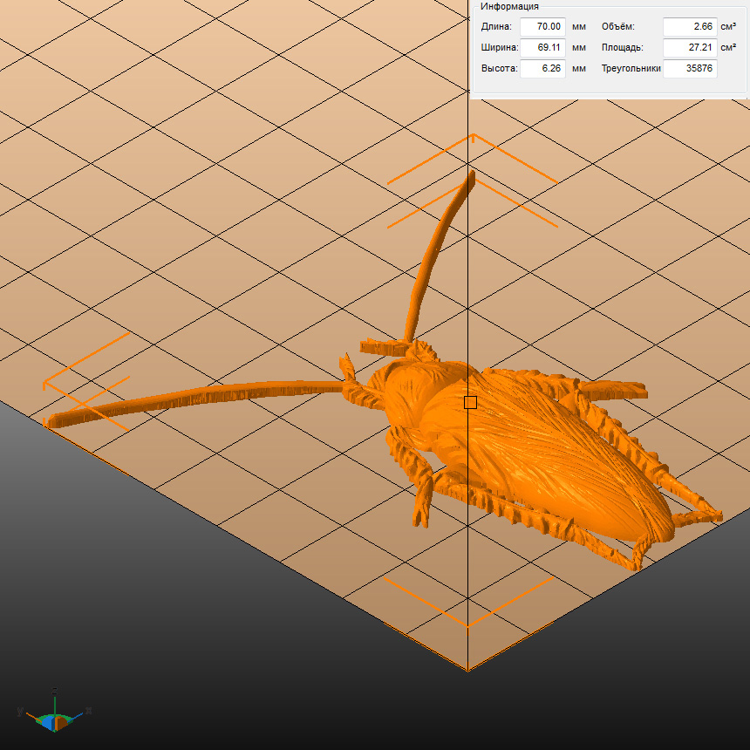
Task: Click the X axis label on gizmo
Action: pyautogui.click(x=88, y=712)
